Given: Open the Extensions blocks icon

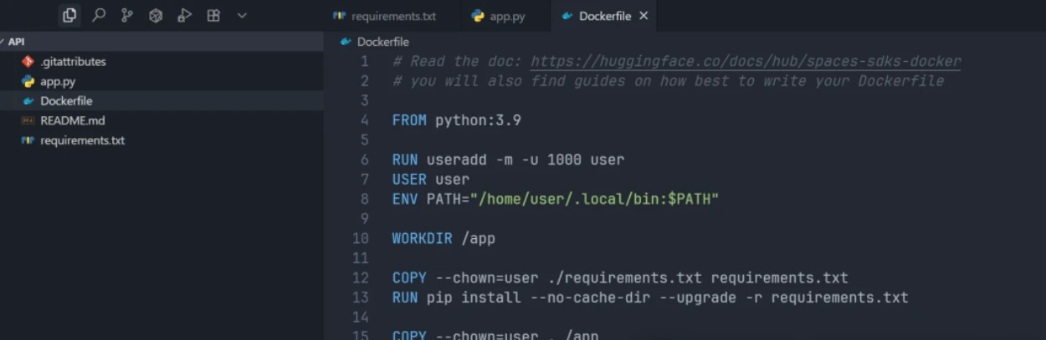Looking at the screenshot, I should pos(213,15).
